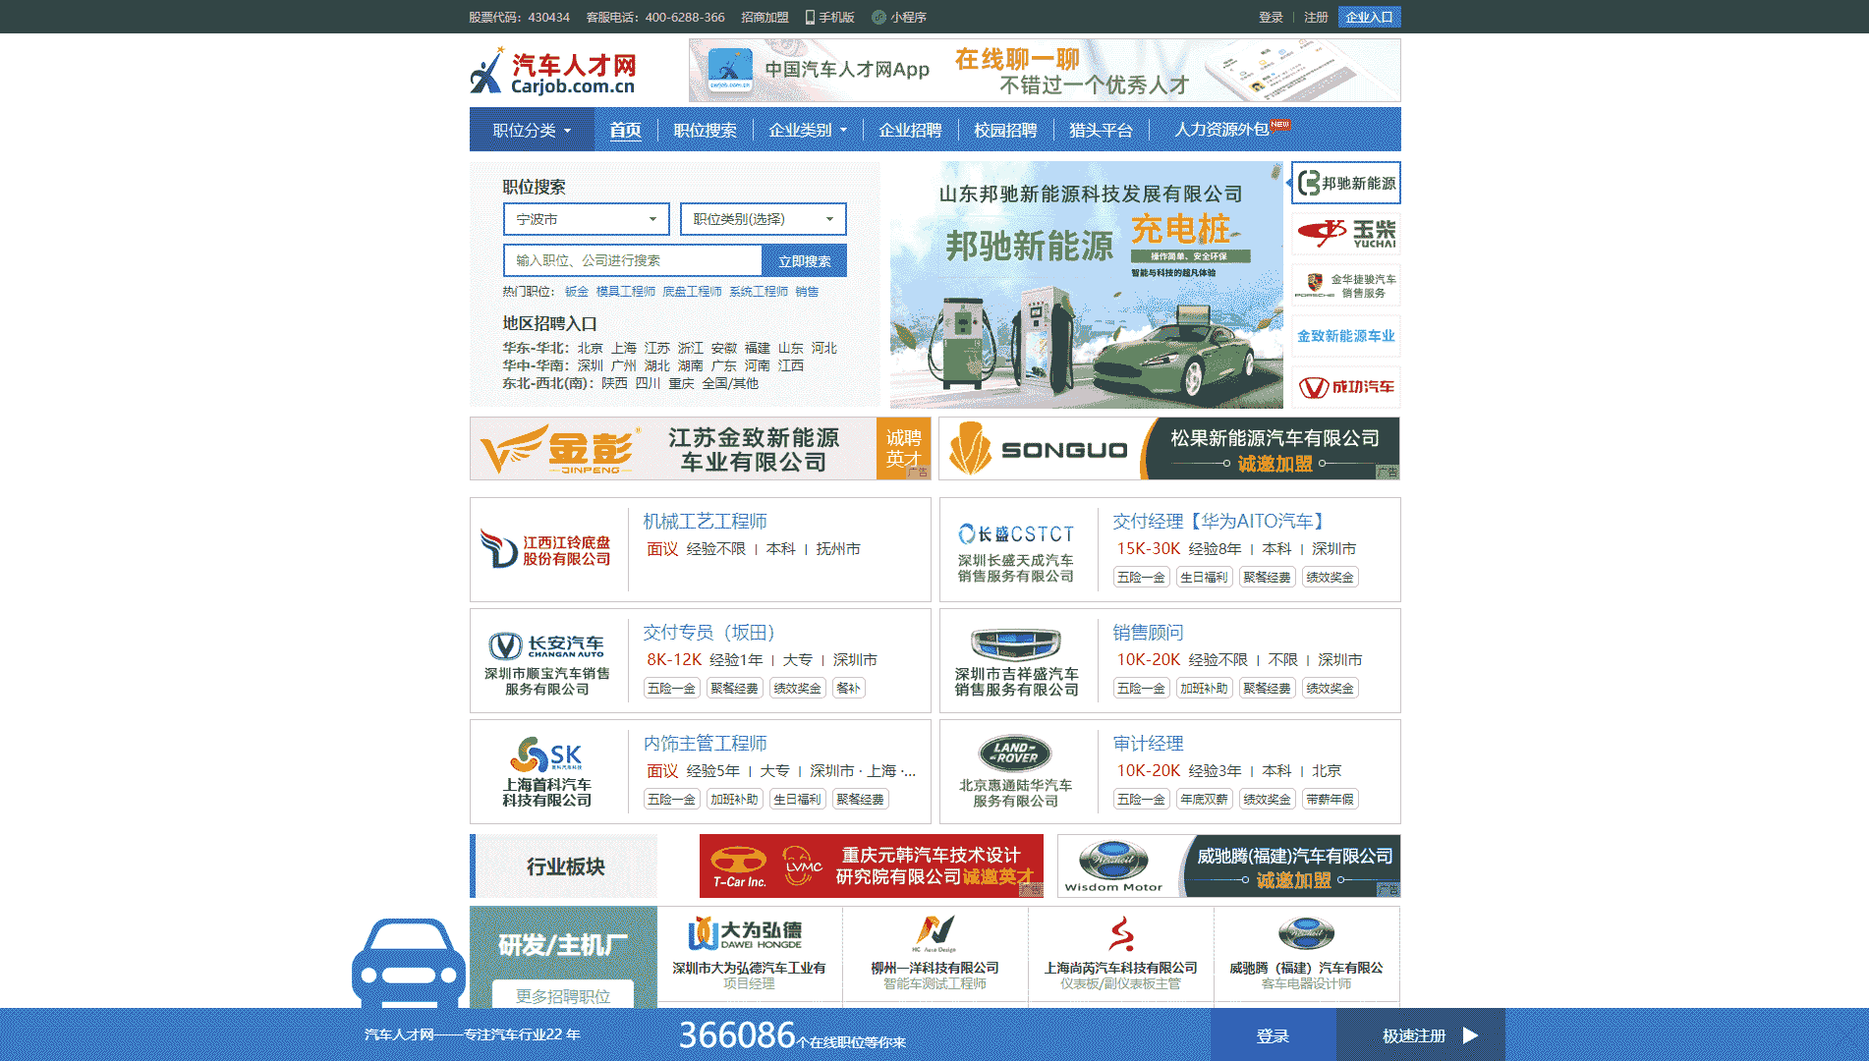Choose the 重庆 regional recruitment link
The image size is (1869, 1061).
[x=681, y=383]
